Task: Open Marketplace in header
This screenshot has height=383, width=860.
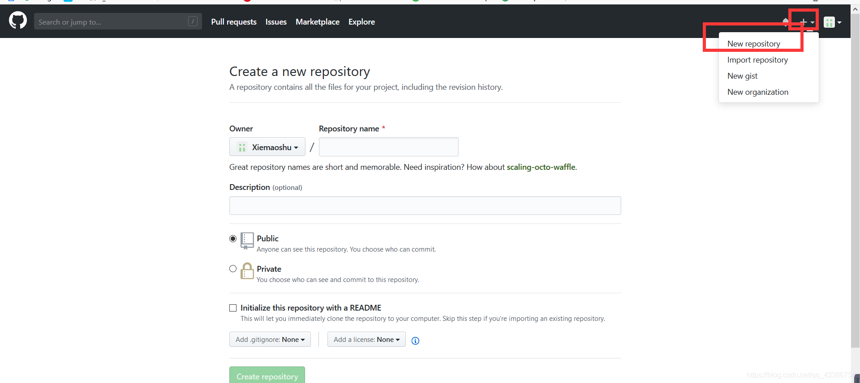Action: (x=318, y=22)
